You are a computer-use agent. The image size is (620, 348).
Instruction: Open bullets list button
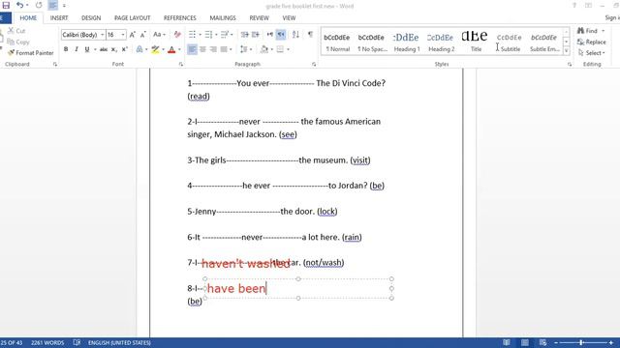point(192,35)
